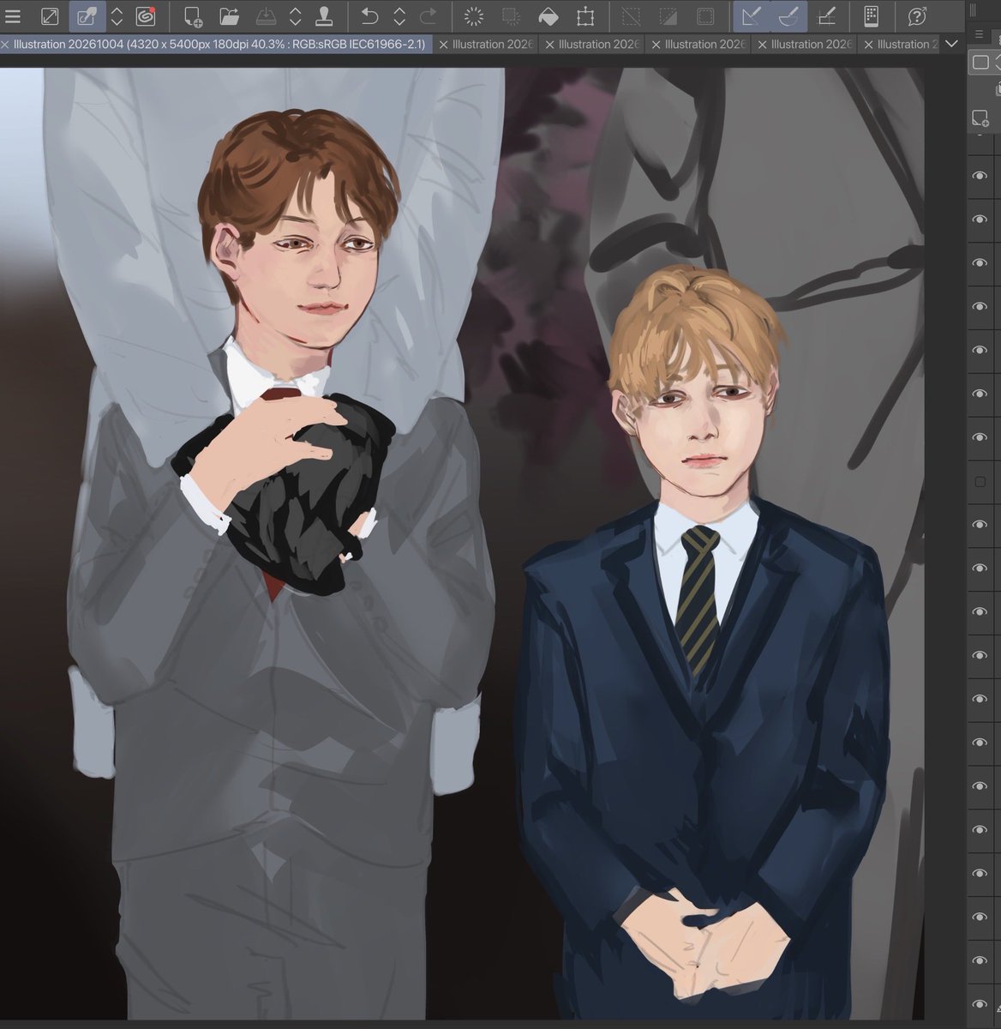Close the last visible Illustration tab
Viewport: 1001px width, 1029px height.
pos(869,44)
